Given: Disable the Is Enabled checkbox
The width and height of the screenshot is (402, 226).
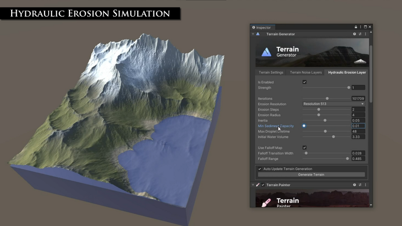Looking at the screenshot, I should coord(305,82).
